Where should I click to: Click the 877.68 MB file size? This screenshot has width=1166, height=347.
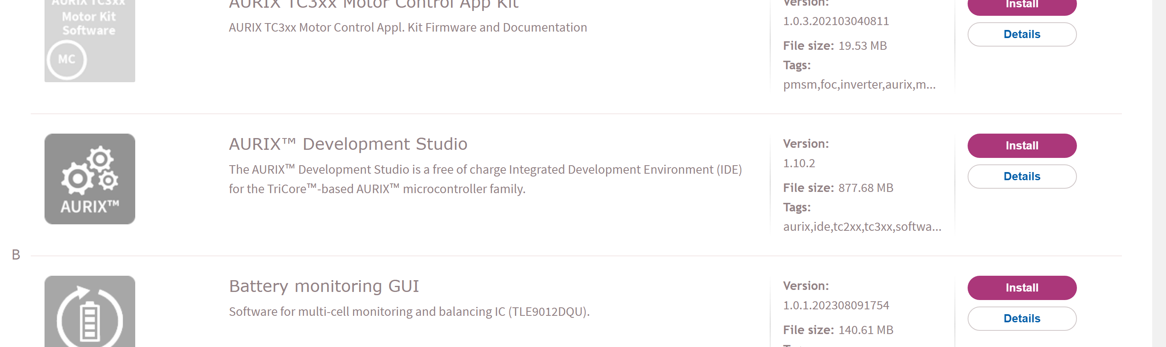pyautogui.click(x=866, y=188)
